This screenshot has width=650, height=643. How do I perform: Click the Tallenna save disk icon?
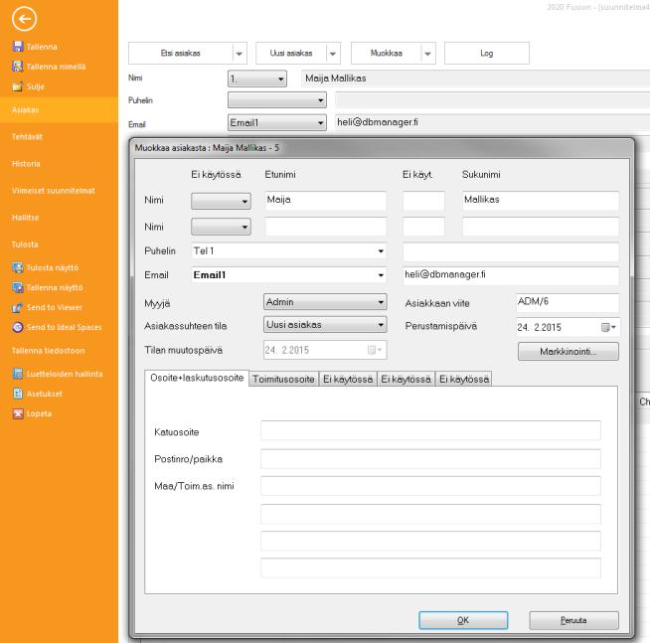[x=18, y=47]
